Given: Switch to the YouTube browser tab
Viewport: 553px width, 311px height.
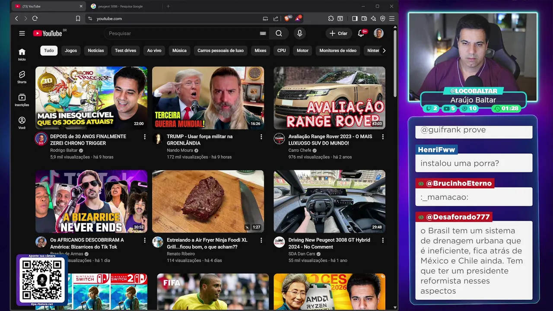Looking at the screenshot, I should (48, 6).
